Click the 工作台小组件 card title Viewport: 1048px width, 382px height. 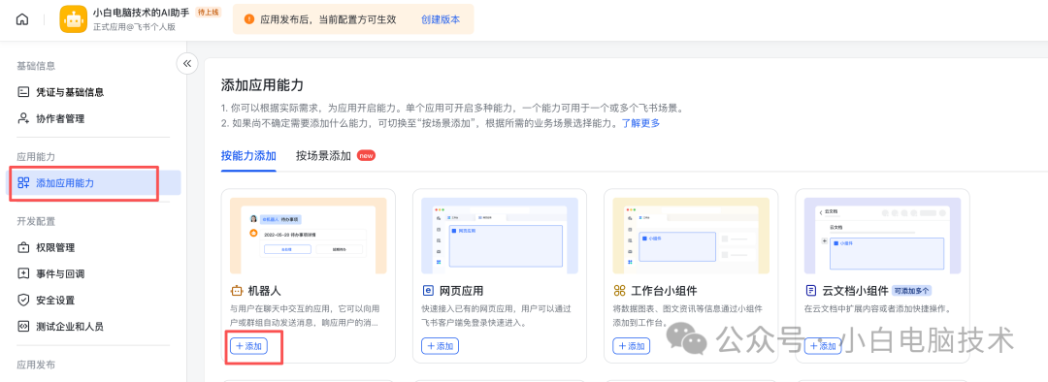click(665, 291)
